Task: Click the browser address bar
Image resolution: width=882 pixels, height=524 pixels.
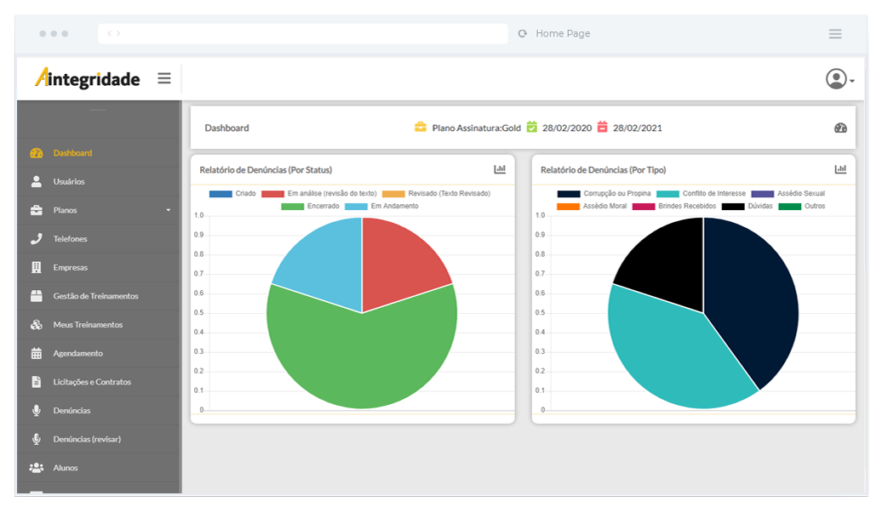Action: point(302,34)
